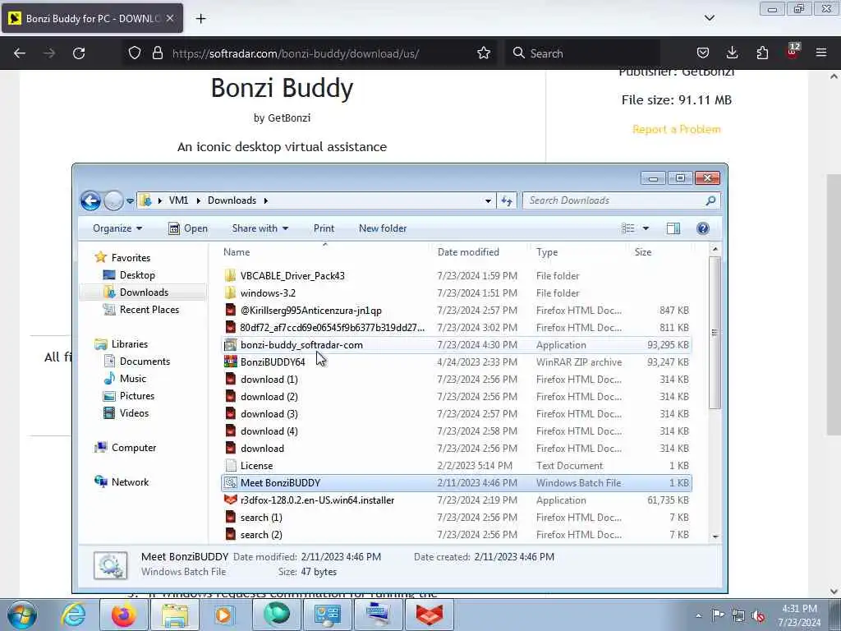
Task: Click Print in the toolbar
Action: (324, 228)
